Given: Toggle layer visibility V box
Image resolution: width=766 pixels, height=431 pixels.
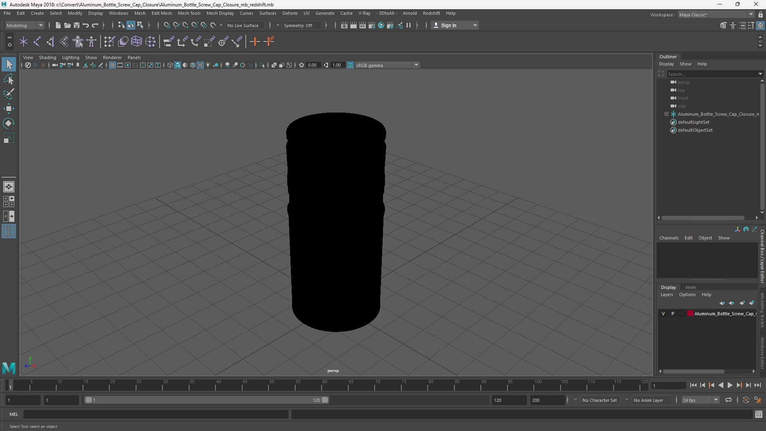Looking at the screenshot, I should [663, 314].
